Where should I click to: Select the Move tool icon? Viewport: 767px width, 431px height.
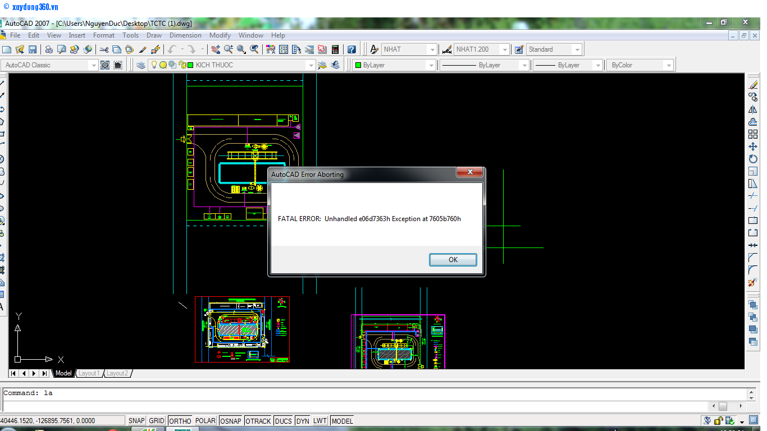click(753, 146)
